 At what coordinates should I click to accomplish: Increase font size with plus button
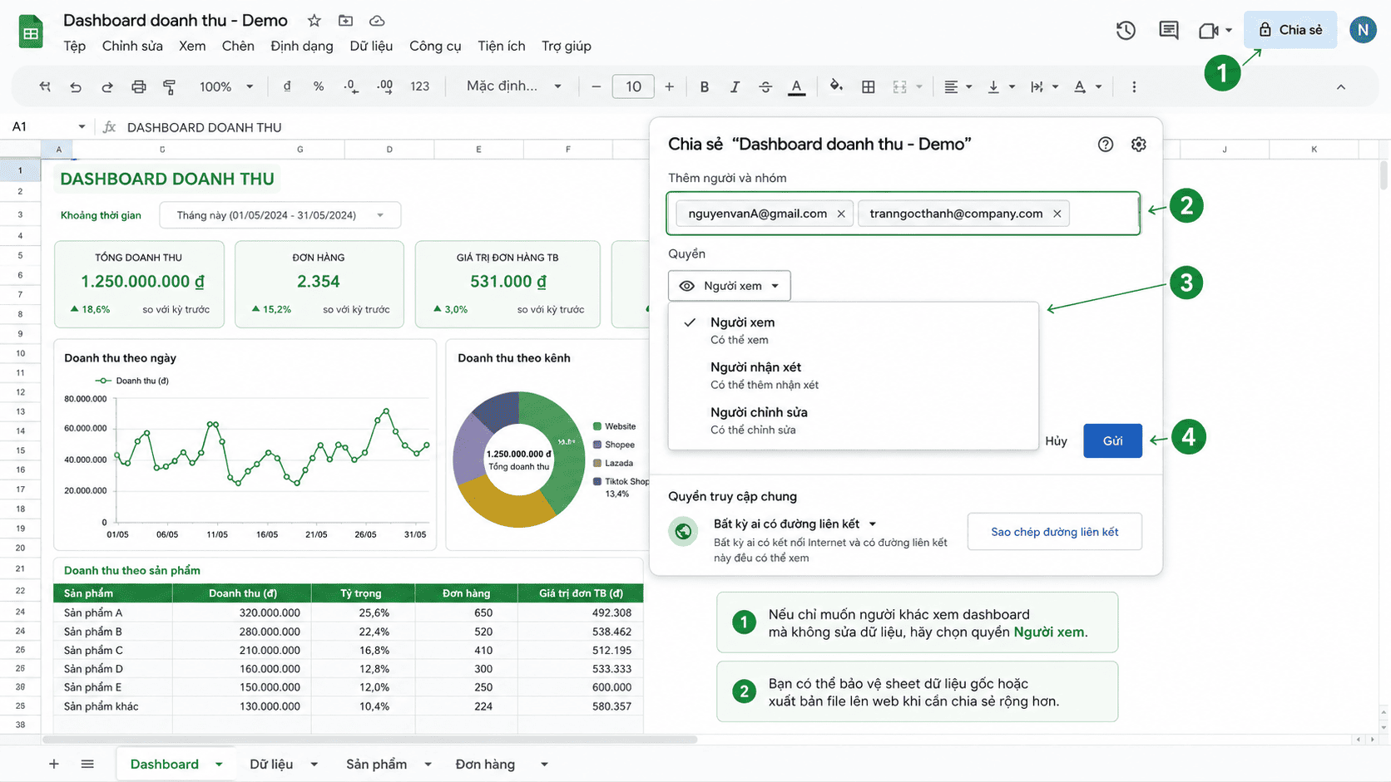[x=670, y=86]
